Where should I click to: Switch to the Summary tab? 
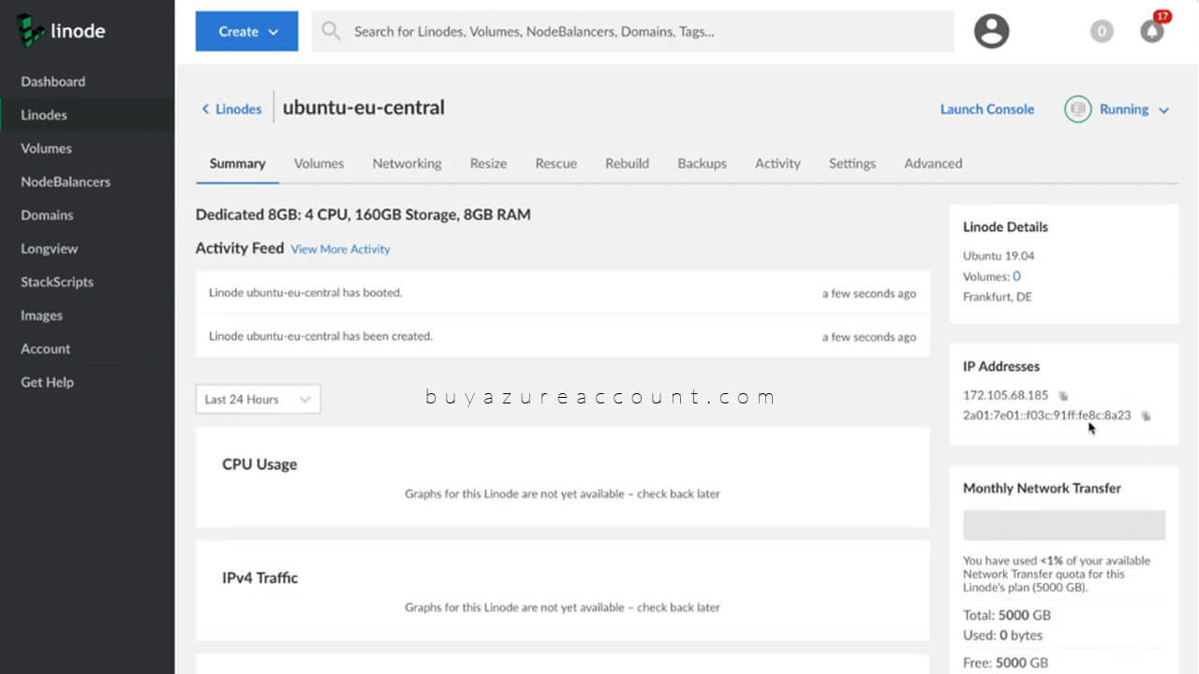(237, 163)
